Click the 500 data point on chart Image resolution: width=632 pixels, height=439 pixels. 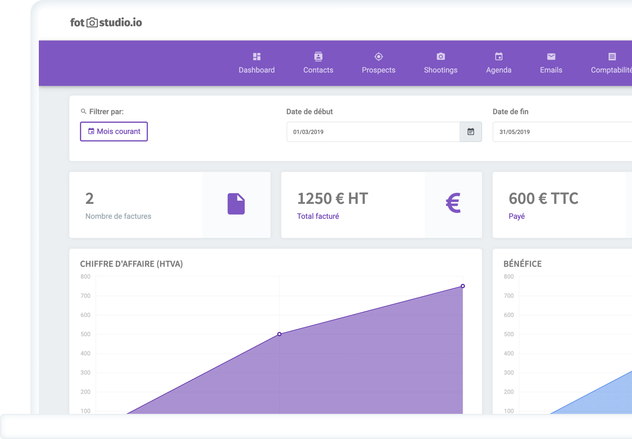tap(279, 334)
